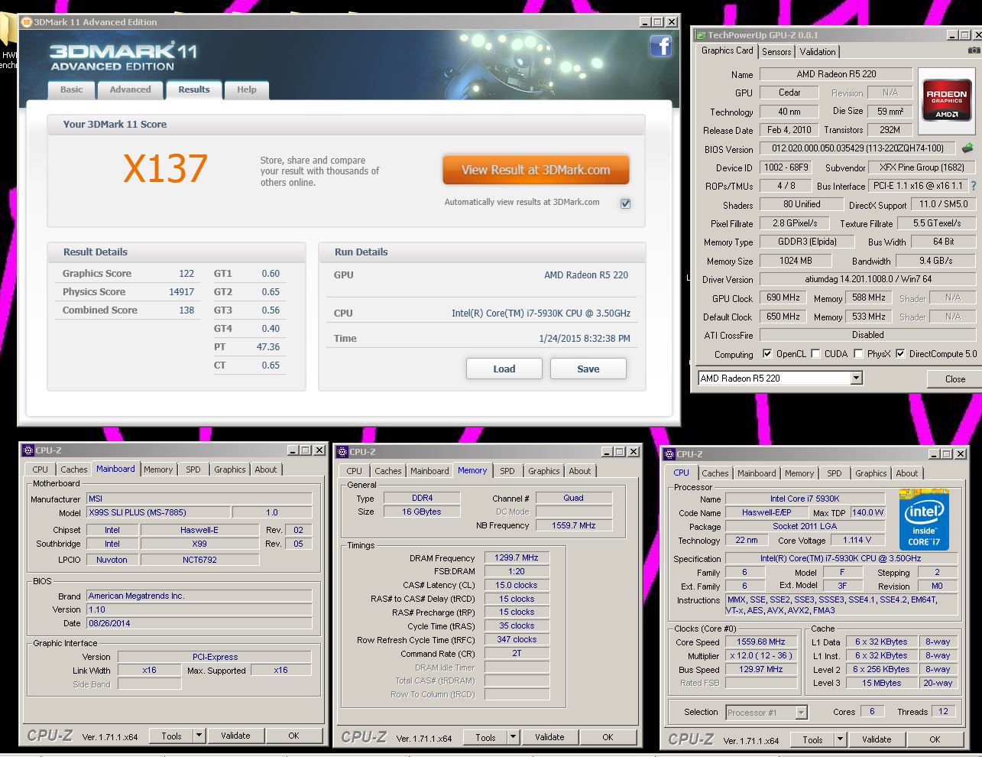Switch to the Sensors tab in GPU-Z
This screenshot has width=982, height=757.
point(776,51)
